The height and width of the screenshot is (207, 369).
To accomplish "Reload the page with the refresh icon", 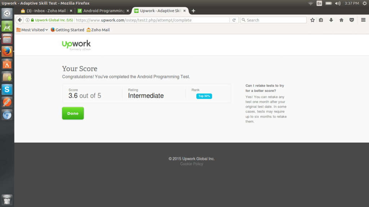I will coord(234,20).
